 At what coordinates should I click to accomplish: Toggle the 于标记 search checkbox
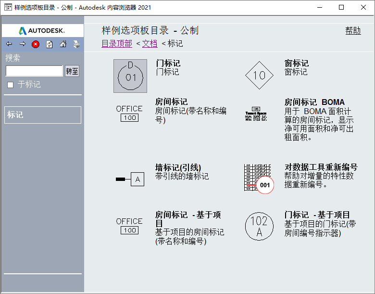pos(10,85)
